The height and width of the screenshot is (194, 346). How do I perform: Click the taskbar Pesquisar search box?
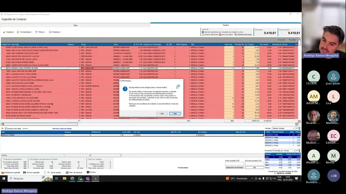tap(30, 178)
